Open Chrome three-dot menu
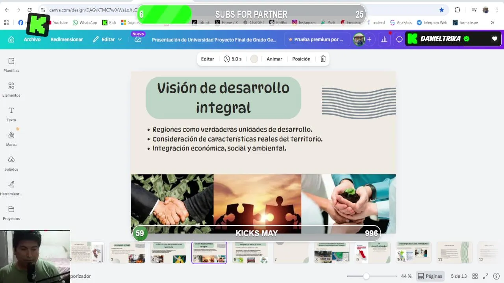This screenshot has height=283, width=504. [497, 10]
